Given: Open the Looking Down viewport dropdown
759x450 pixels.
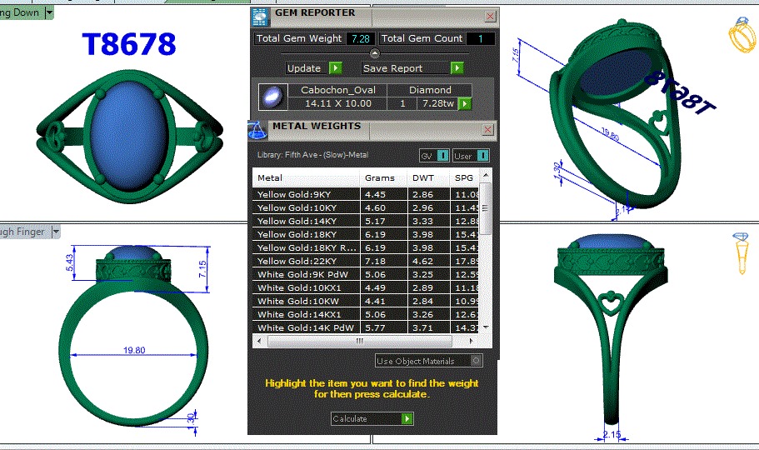Looking at the screenshot, I should 49,12.
